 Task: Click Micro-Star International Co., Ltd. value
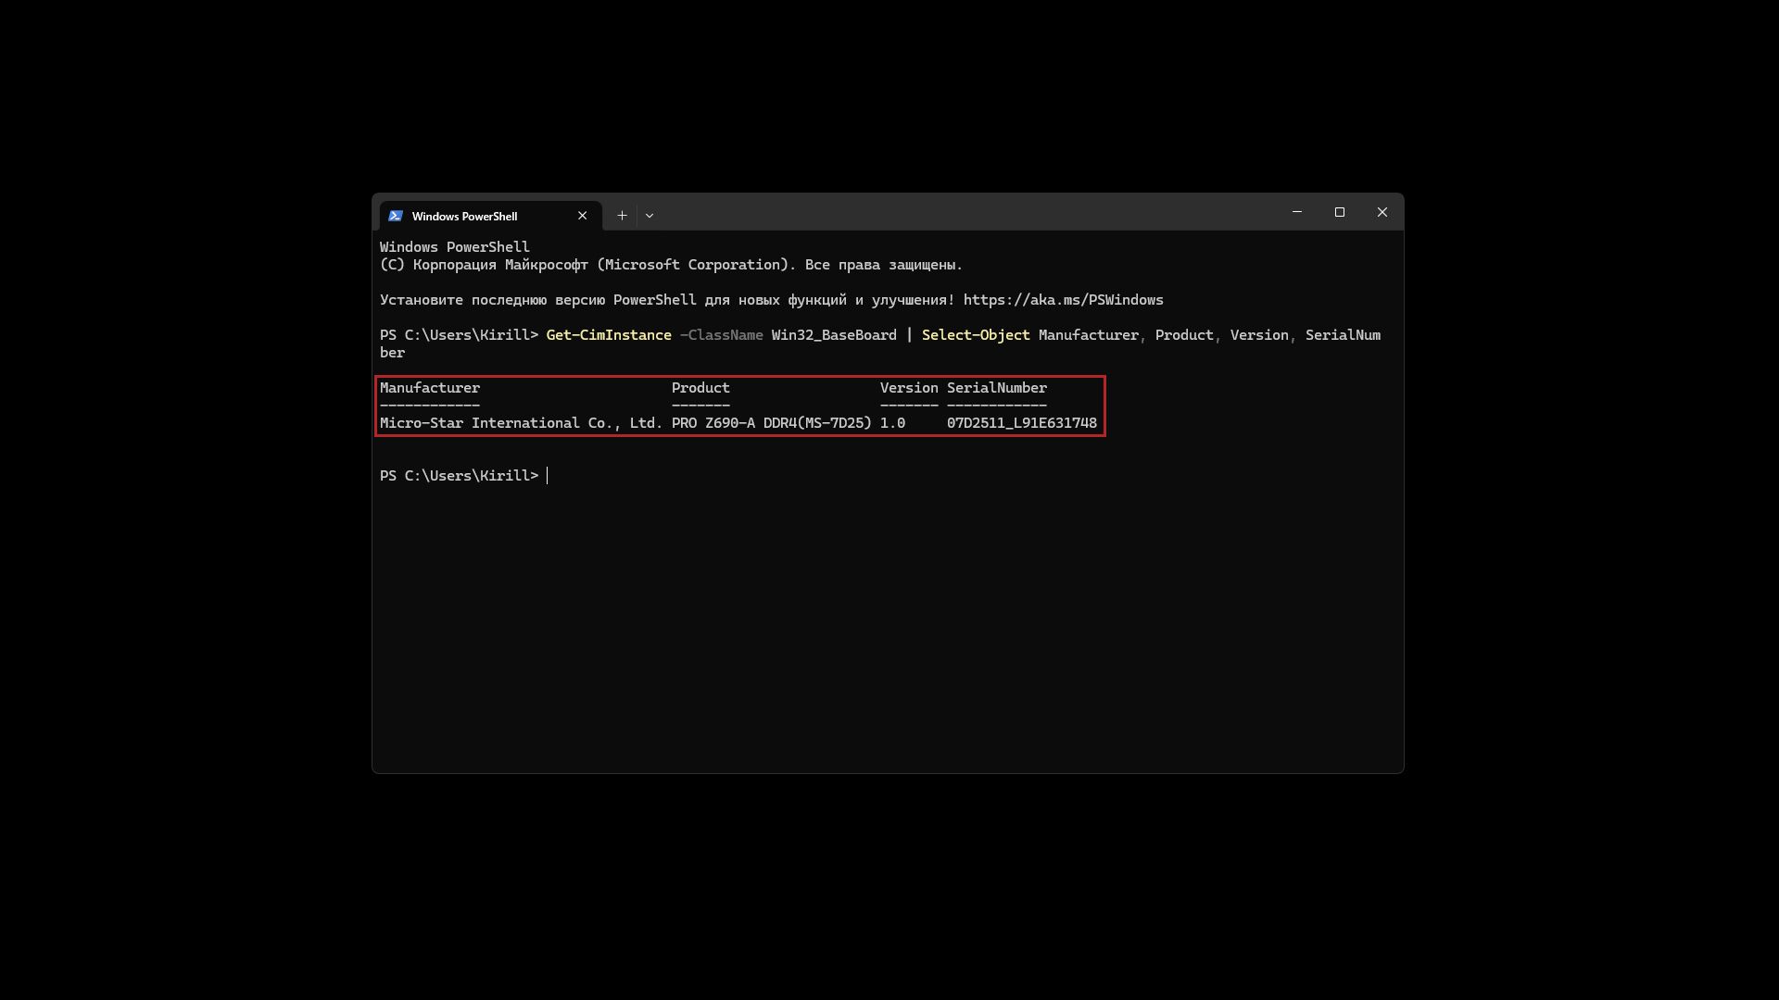click(522, 423)
